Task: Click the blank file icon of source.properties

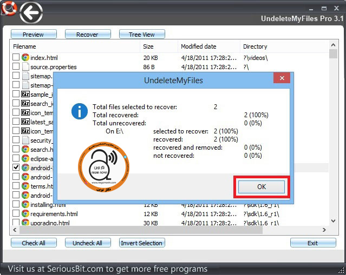Action: tap(25, 66)
